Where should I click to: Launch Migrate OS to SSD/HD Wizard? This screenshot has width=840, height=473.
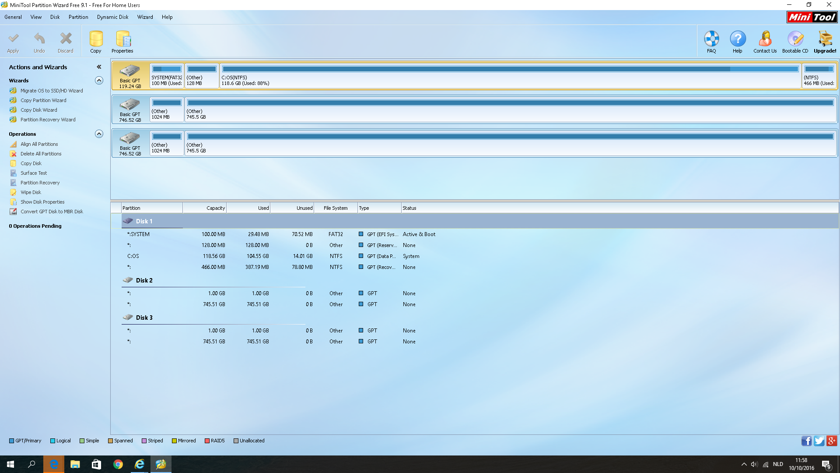(x=52, y=91)
